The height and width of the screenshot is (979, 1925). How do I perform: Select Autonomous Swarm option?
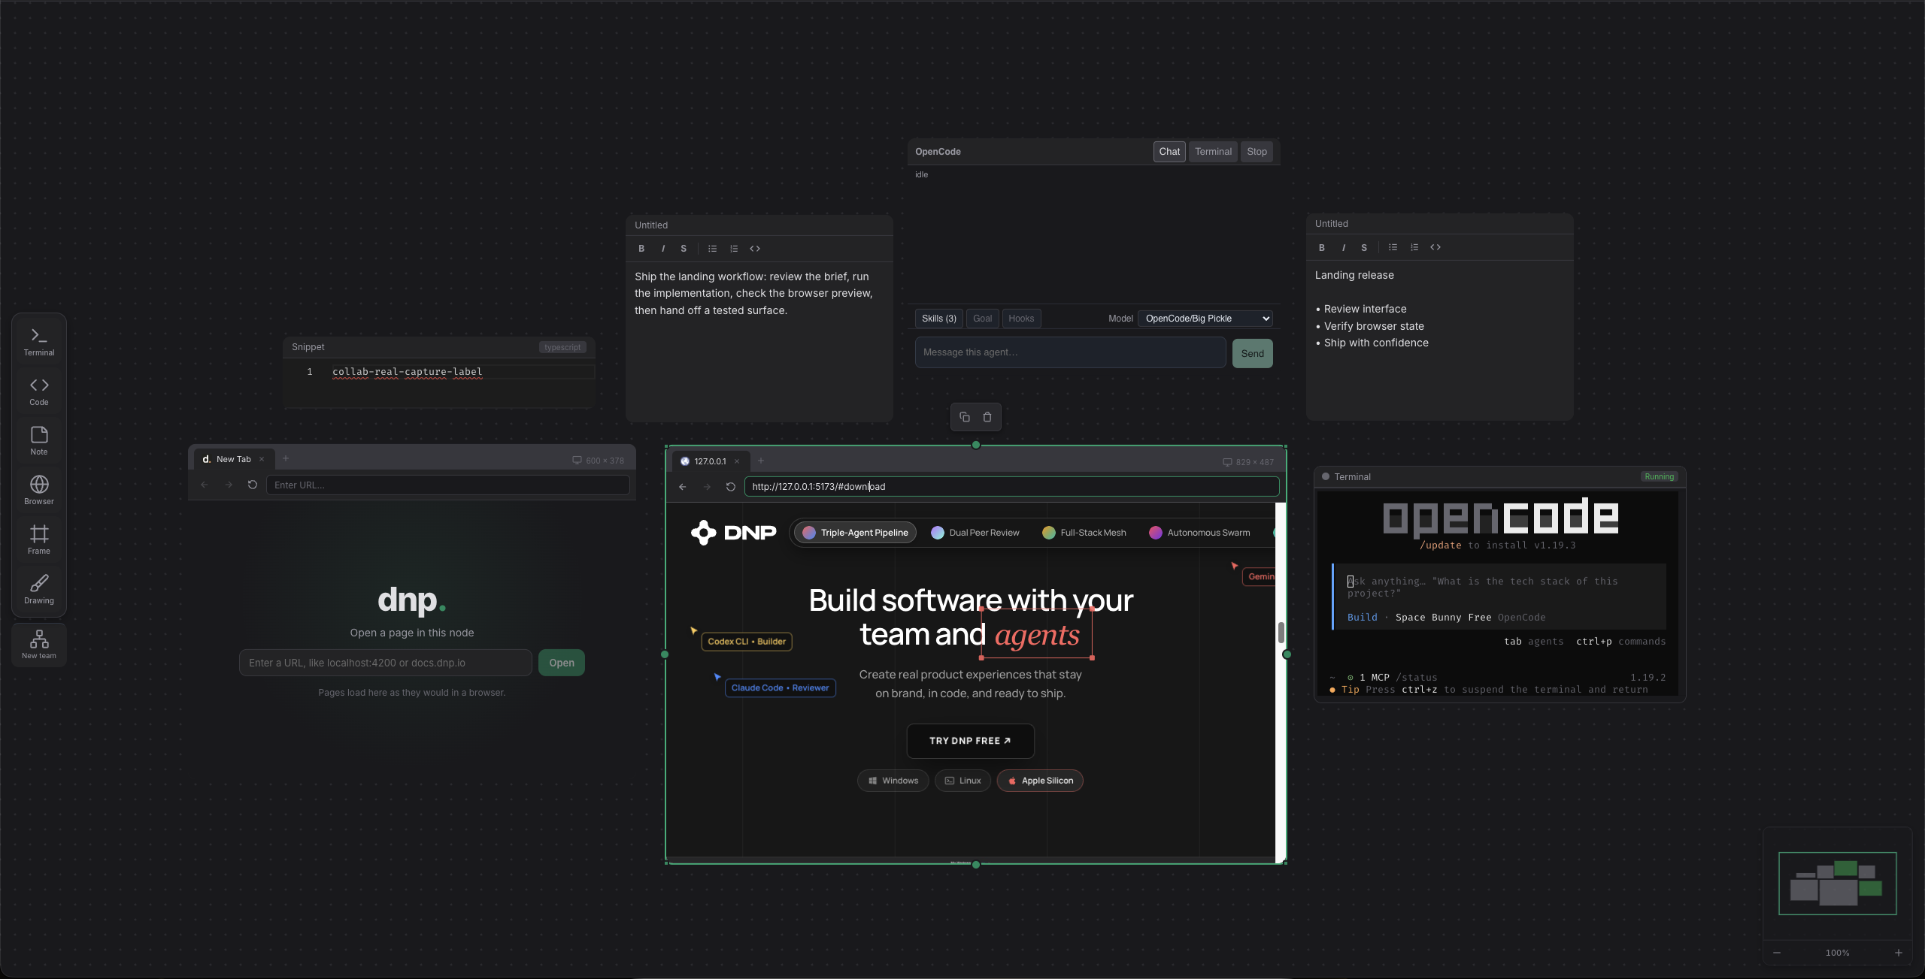(x=1200, y=533)
